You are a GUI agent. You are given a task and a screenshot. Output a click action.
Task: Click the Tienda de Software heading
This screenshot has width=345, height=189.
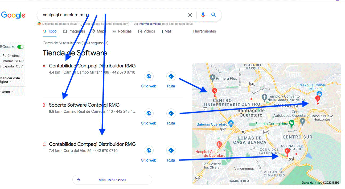click(75, 53)
